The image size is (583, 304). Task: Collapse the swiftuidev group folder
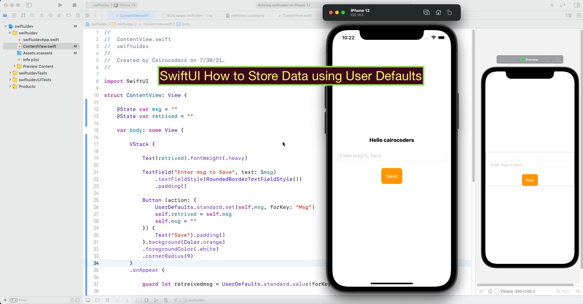[x=10, y=33]
